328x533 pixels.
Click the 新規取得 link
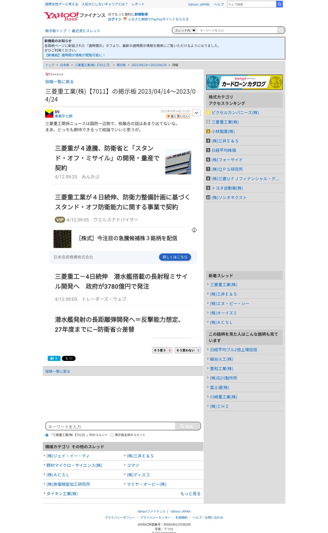[141, 14]
